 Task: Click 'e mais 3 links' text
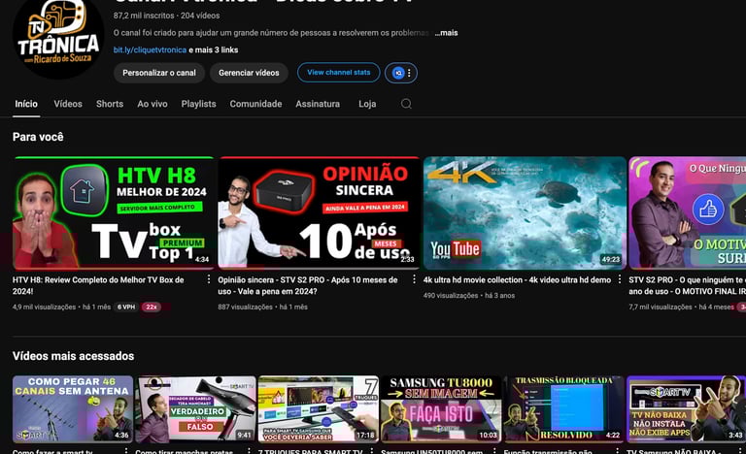pyautogui.click(x=214, y=49)
